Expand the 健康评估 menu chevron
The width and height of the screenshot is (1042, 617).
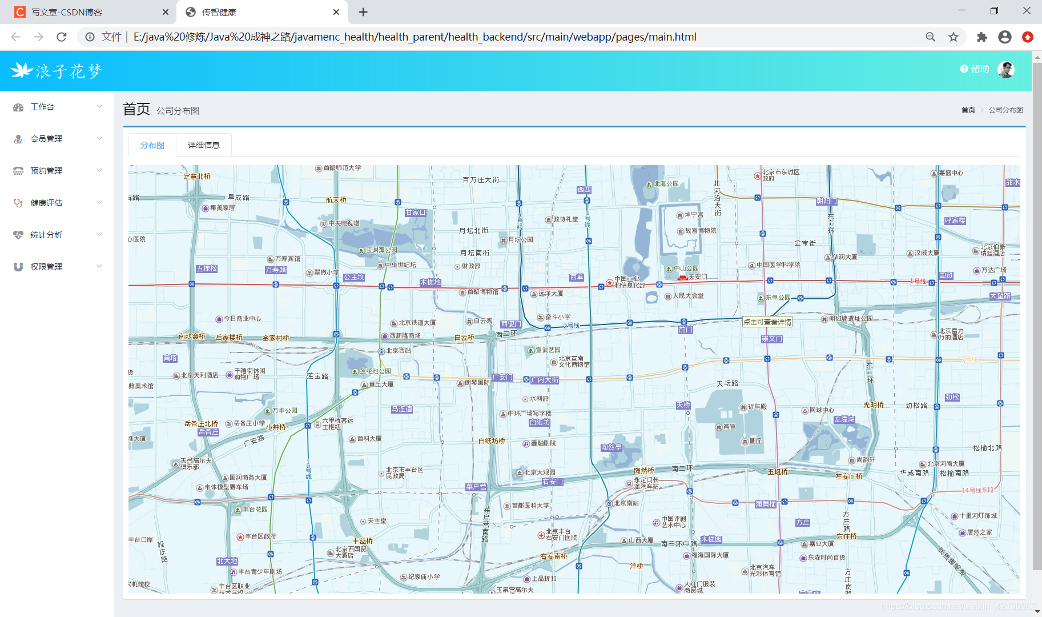[x=99, y=202]
